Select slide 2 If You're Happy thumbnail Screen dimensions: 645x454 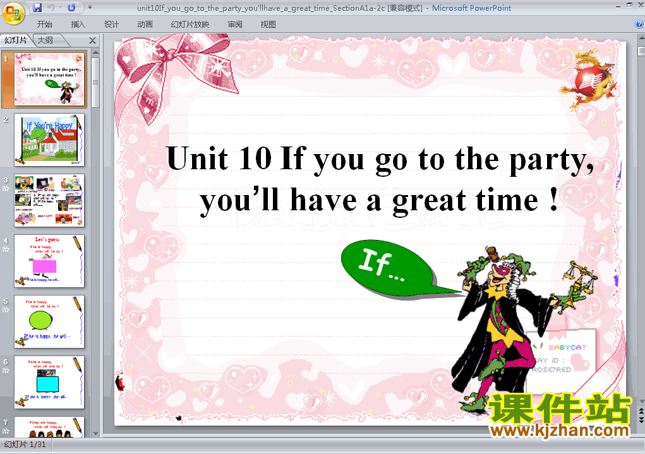click(49, 140)
